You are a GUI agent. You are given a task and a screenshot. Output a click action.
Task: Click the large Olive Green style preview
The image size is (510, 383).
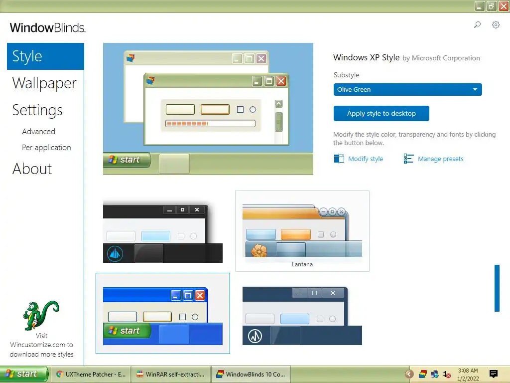(208, 109)
